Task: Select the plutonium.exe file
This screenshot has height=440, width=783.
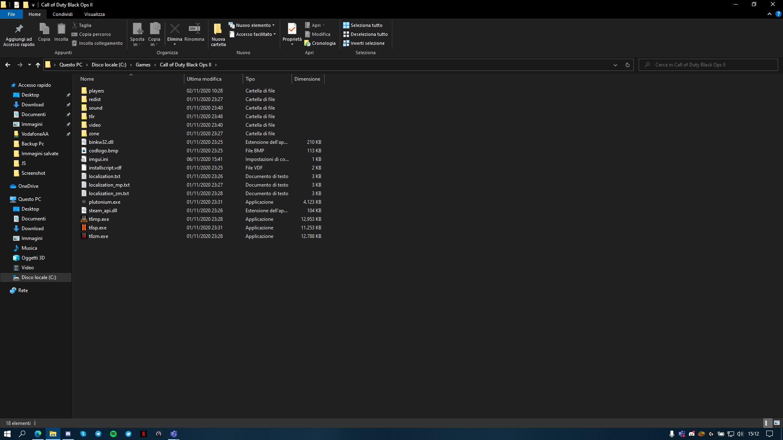Action: 104,202
